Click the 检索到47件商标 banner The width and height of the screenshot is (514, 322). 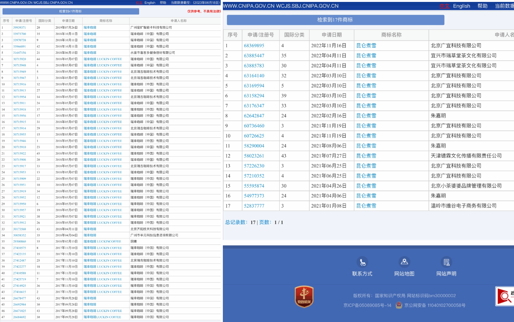pyautogui.click(x=71, y=11)
